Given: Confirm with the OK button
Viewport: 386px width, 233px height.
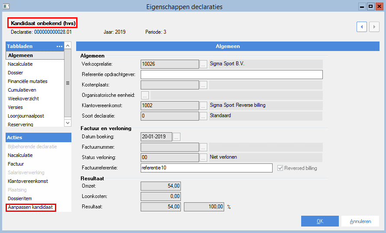Looking at the screenshot, I should [320, 221].
